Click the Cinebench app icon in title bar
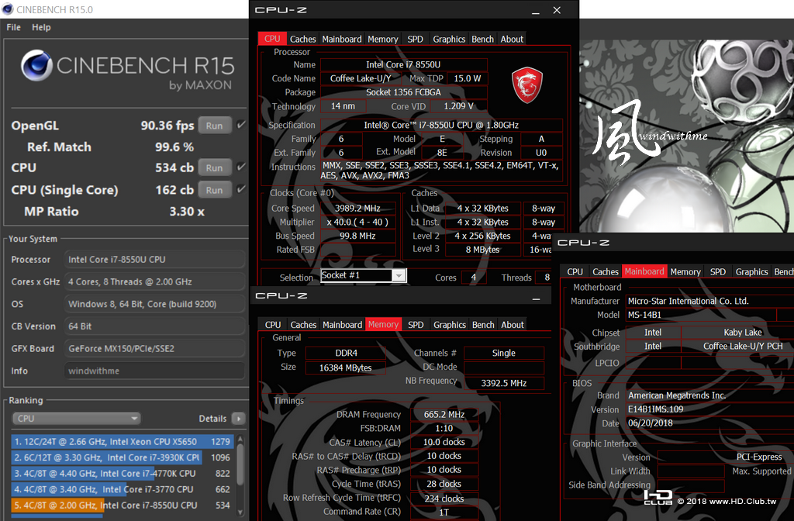 [7, 9]
